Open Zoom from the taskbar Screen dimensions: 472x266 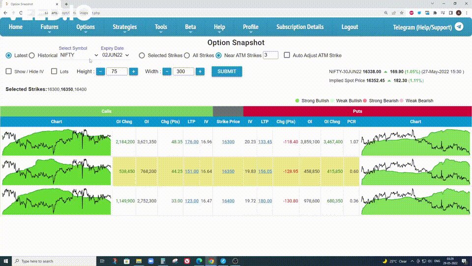click(151, 261)
